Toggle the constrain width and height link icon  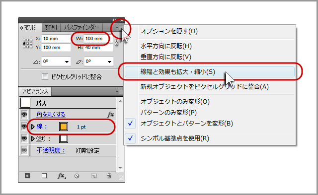116,43
